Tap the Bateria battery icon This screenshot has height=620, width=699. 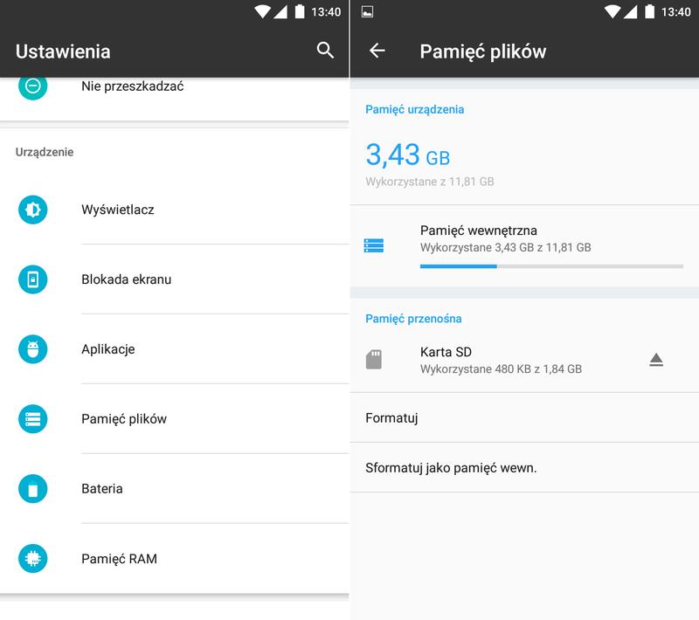coord(32,489)
